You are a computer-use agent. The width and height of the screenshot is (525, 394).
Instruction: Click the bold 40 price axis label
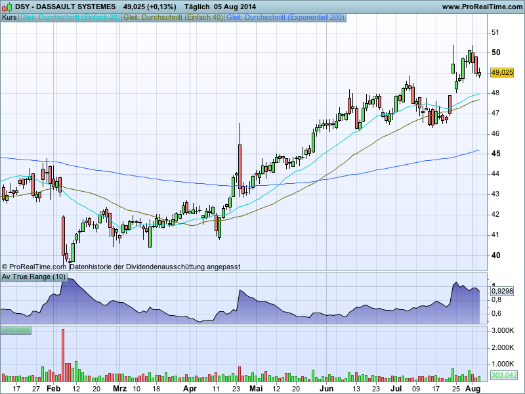tap(496, 255)
